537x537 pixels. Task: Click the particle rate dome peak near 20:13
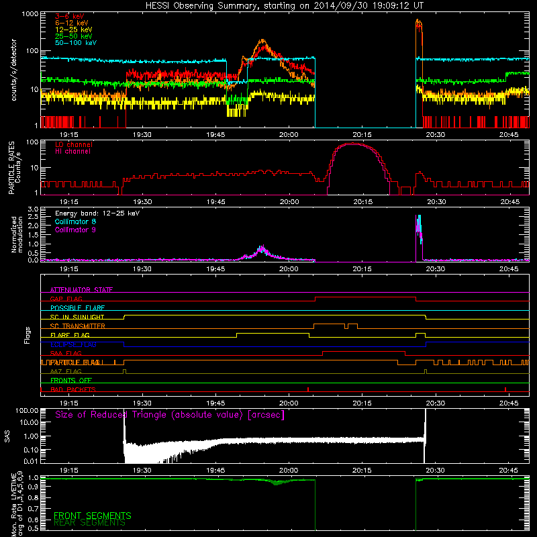(353, 144)
